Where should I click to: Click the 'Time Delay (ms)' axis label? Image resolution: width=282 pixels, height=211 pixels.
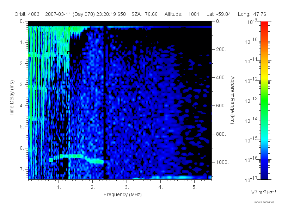(12, 98)
